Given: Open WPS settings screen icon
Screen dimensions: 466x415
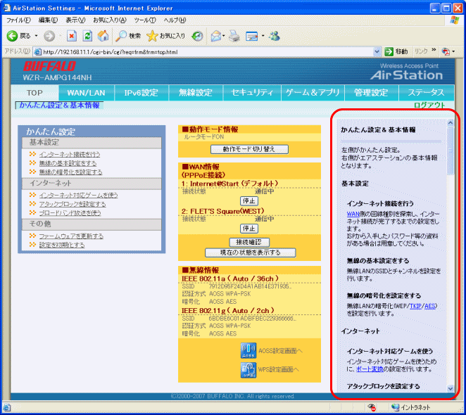Looking at the screenshot, I should point(249,369).
